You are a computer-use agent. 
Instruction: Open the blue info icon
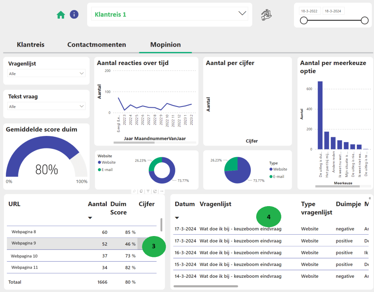click(74, 15)
